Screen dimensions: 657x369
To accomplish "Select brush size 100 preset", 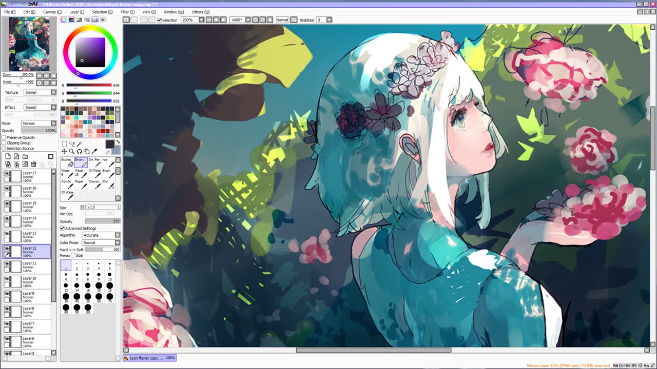I will coord(88,309).
